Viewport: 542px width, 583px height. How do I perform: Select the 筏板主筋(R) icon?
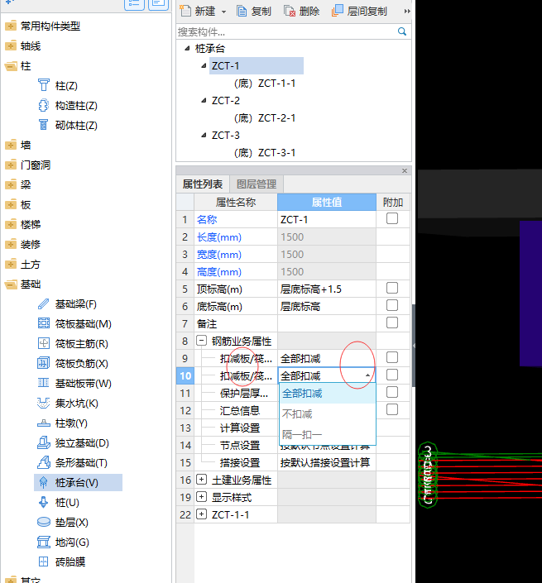tap(44, 343)
